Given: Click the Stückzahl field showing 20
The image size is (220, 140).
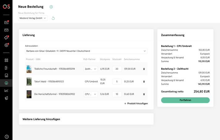Looking at the screenshot, I should click(x=117, y=69).
